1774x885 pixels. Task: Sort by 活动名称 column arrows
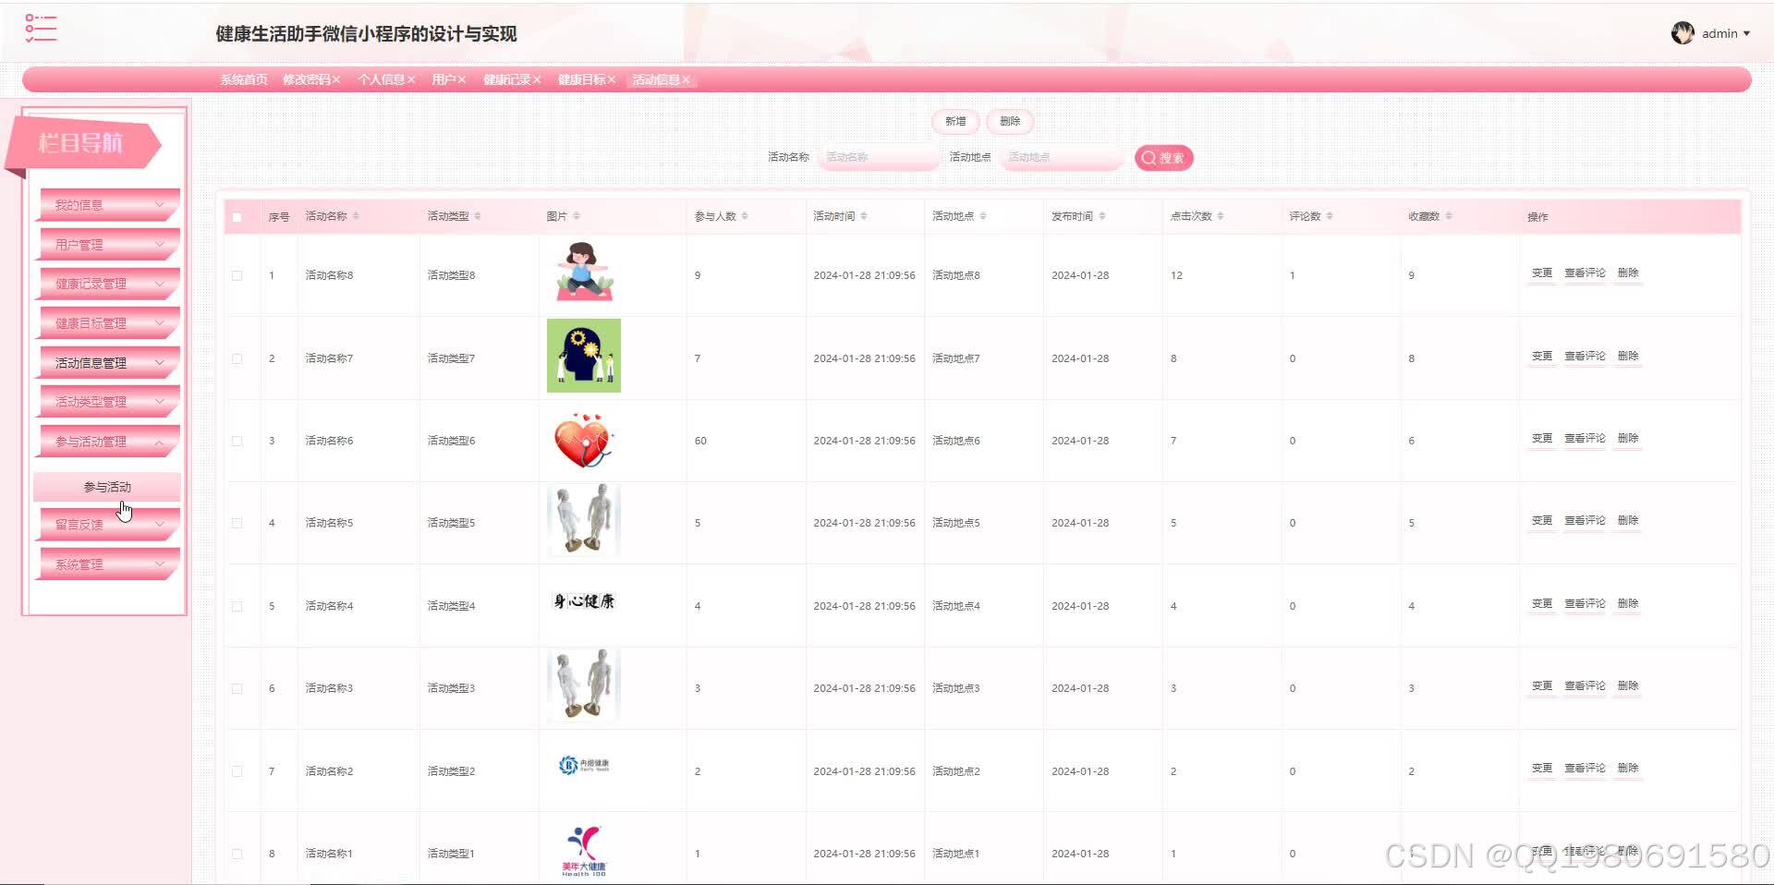356,216
